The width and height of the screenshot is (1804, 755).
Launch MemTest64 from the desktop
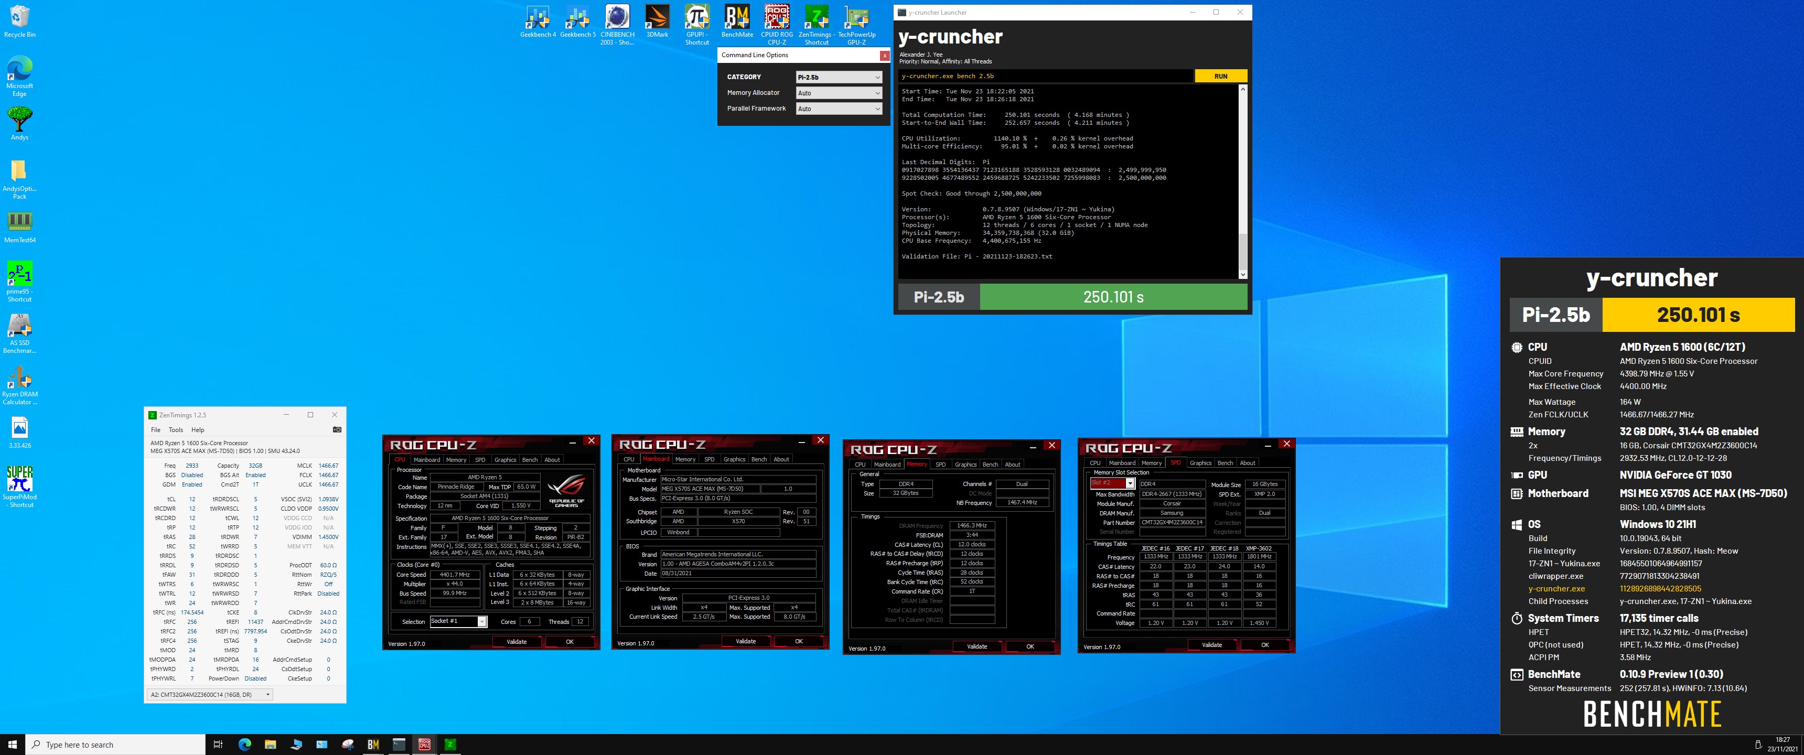(19, 227)
